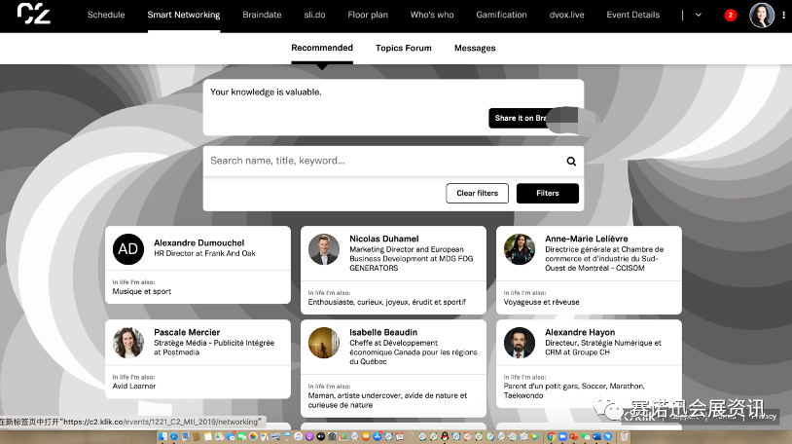The image size is (792, 444).
Task: Click Pascale Mercier's profile photo
Action: click(x=128, y=343)
